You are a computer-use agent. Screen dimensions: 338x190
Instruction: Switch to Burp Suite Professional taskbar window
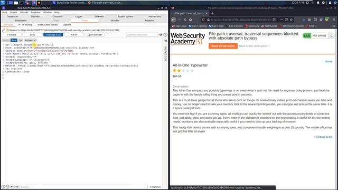point(69,3)
